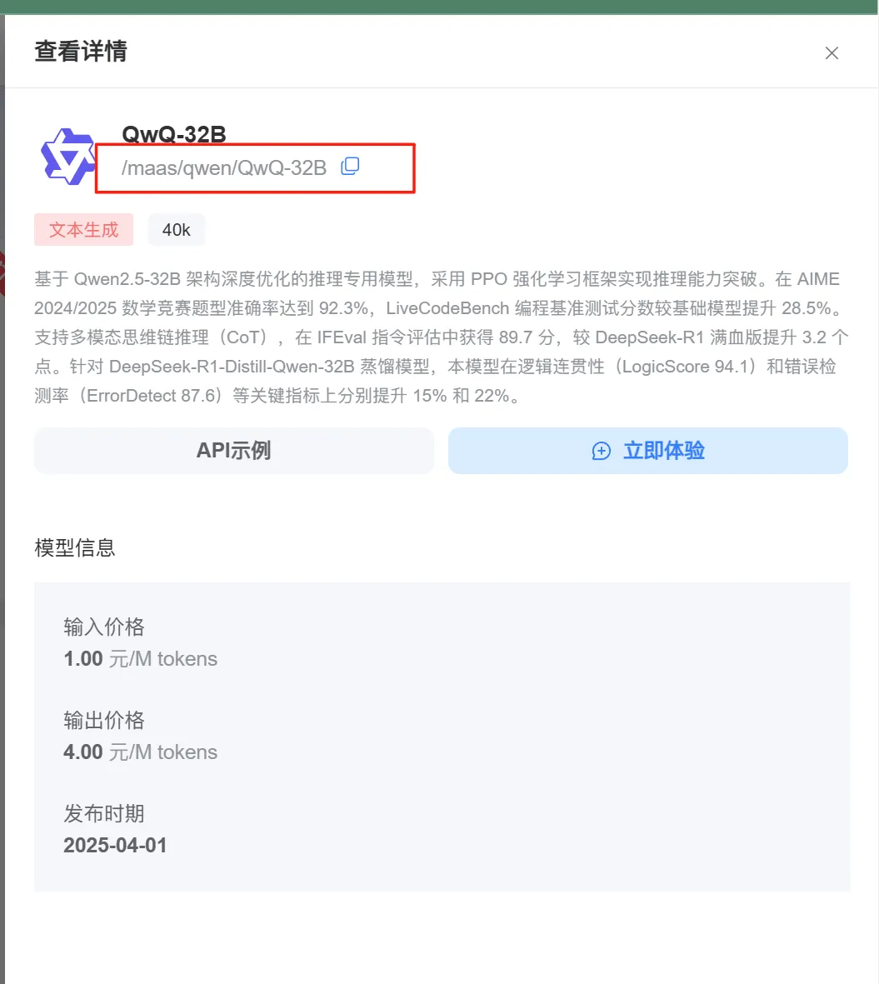This screenshot has width=879, height=984.
Task: Open the API示例 button
Action: coord(234,451)
